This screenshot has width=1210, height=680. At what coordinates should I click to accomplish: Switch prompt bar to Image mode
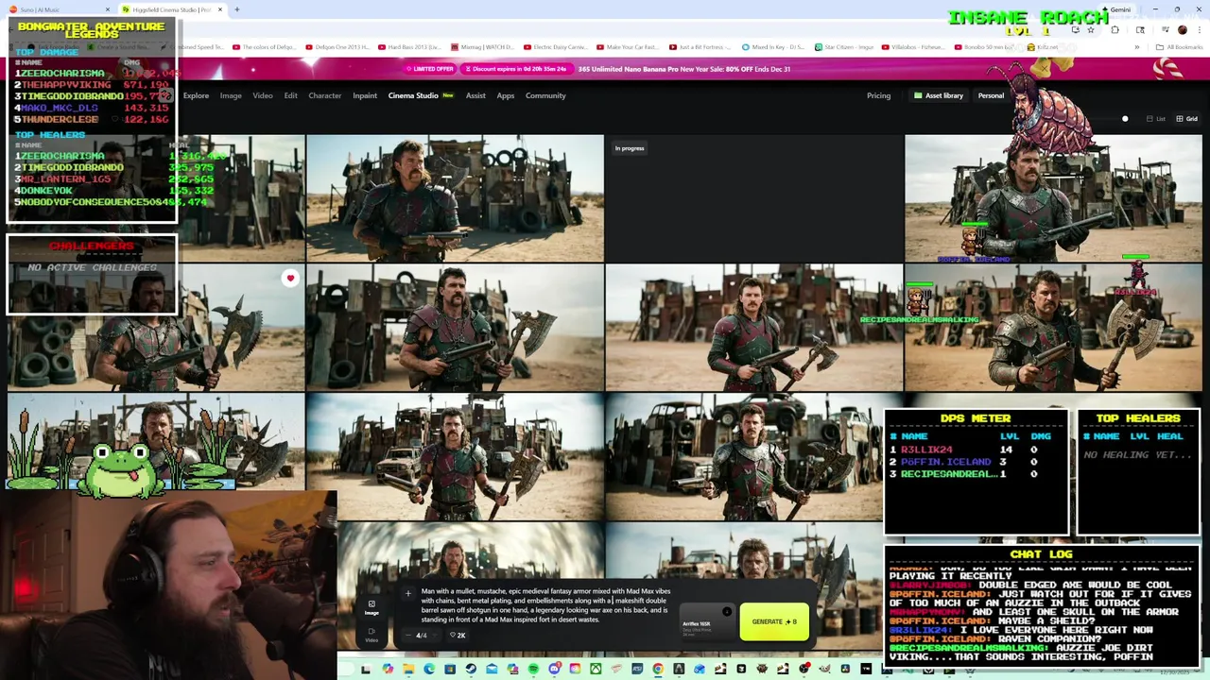372,607
